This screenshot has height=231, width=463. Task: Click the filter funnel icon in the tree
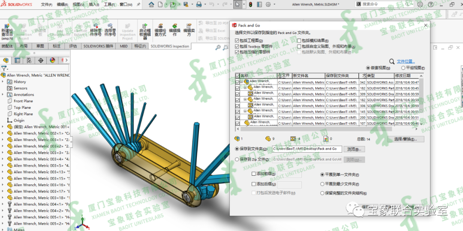click(3, 69)
